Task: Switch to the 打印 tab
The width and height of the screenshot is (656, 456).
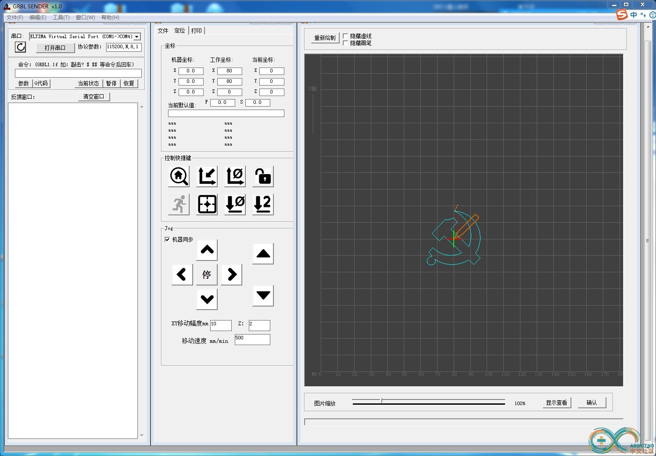Action: point(197,31)
